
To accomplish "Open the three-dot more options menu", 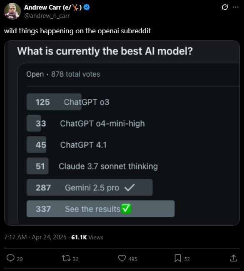I will point(236,7).
